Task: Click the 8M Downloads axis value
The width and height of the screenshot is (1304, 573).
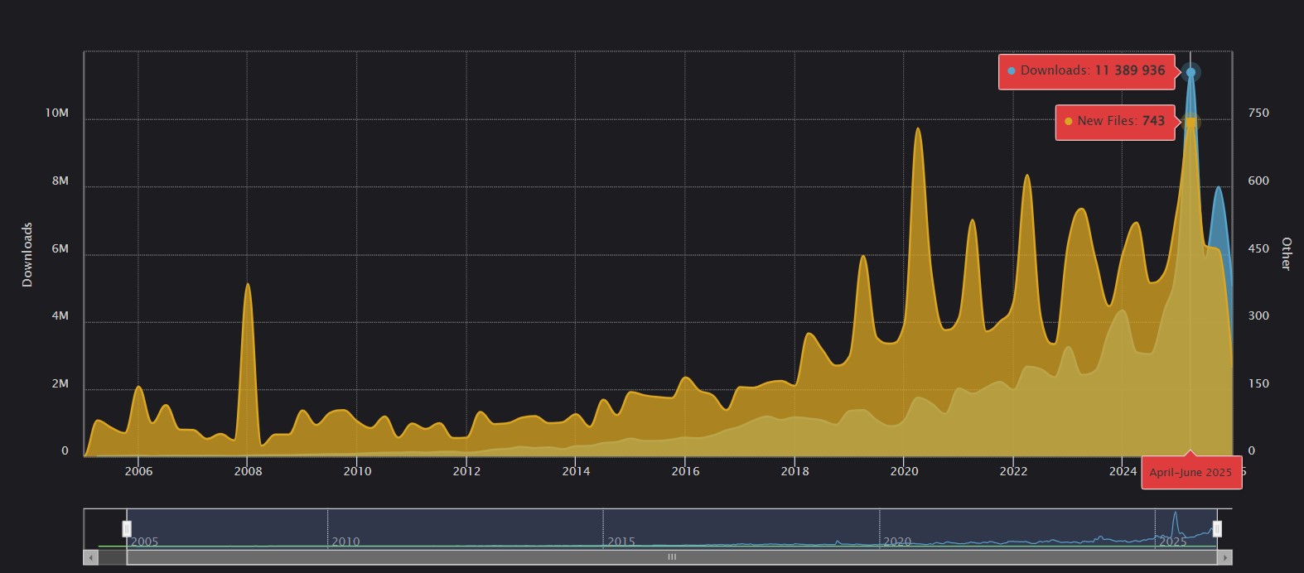Action: (60, 181)
